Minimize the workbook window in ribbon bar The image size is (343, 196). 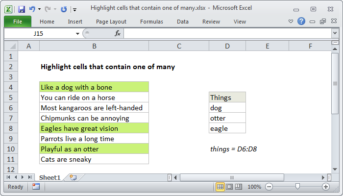pyautogui.click(x=313, y=22)
